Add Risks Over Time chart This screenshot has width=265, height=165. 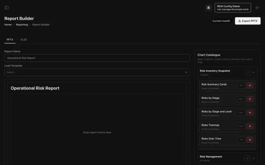pos(250,140)
